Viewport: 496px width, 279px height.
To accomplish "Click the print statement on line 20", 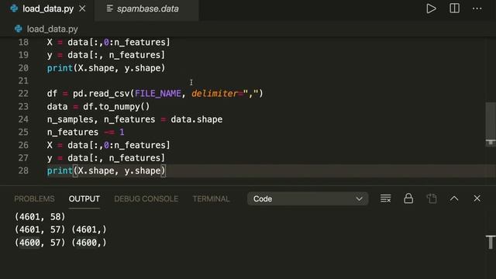I will point(106,68).
